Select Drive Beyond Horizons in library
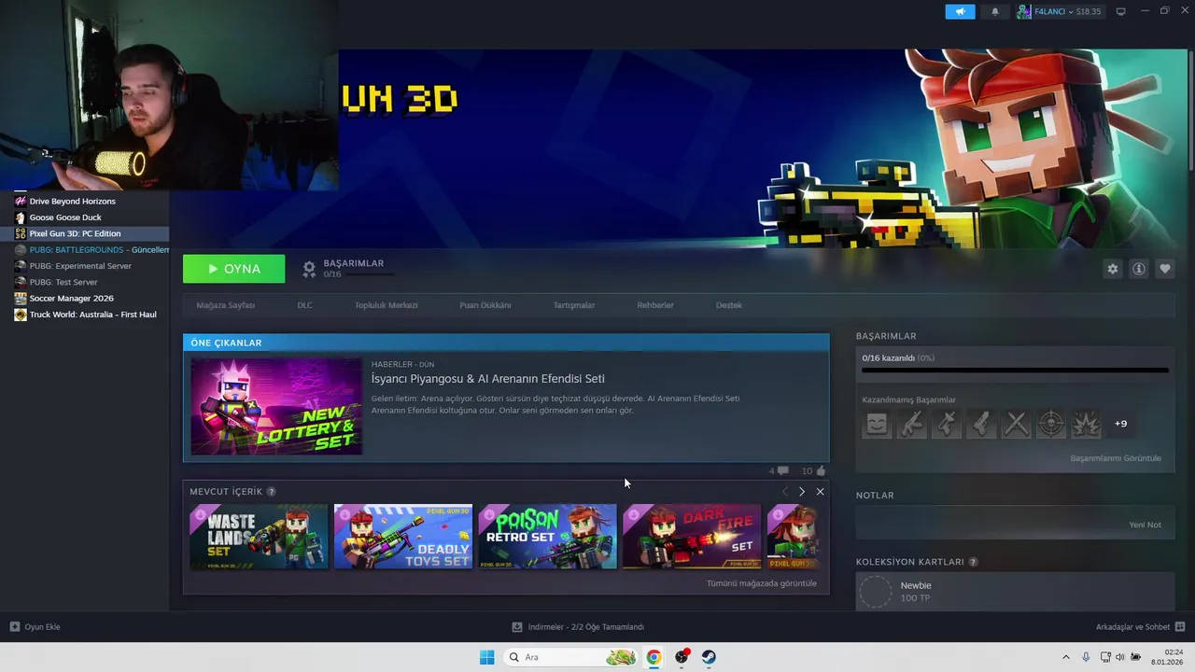 click(x=84, y=201)
